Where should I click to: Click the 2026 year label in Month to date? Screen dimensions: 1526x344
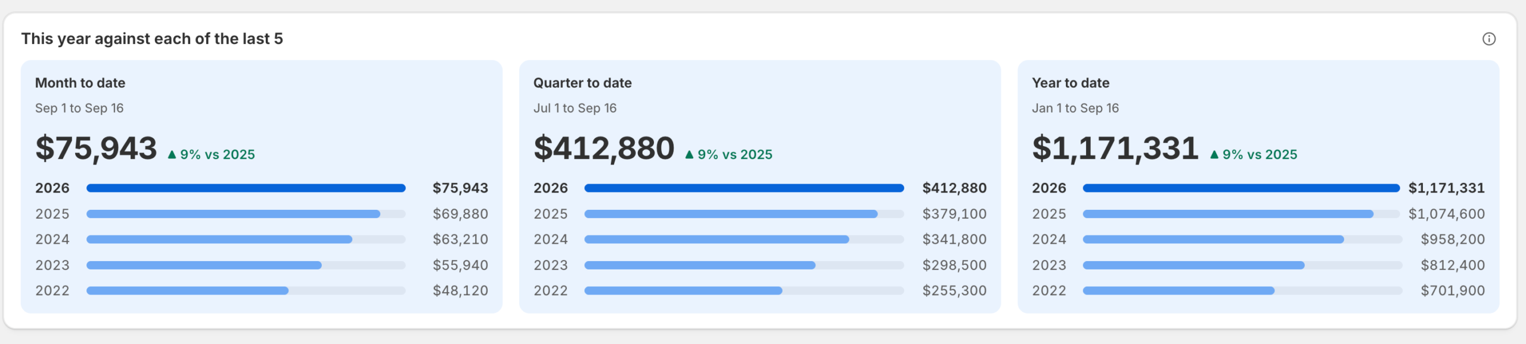tap(52, 188)
